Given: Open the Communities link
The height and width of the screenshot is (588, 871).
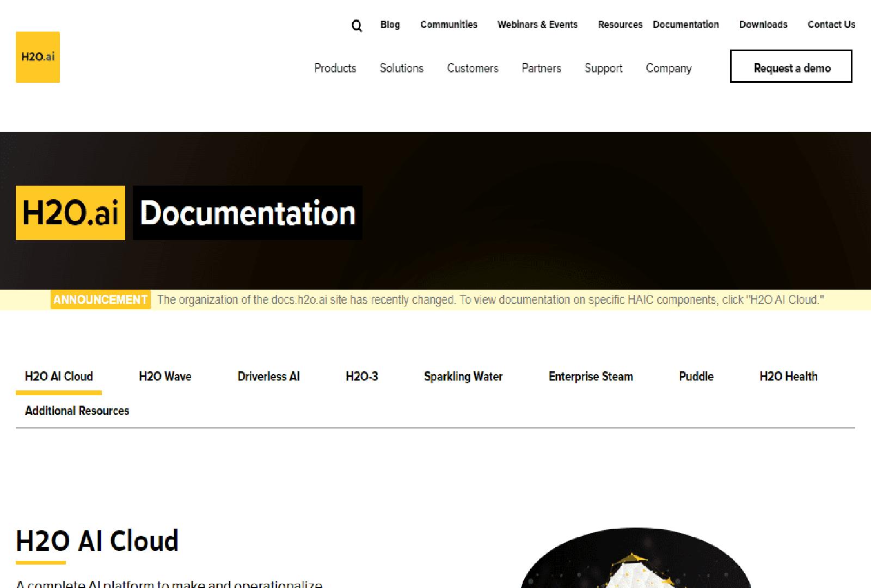Looking at the screenshot, I should 449,24.
